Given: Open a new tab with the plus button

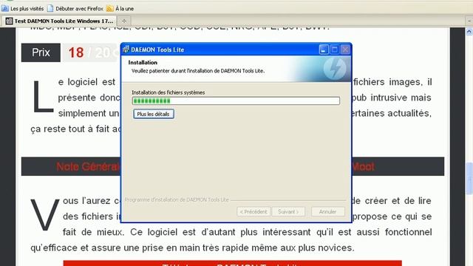Looking at the screenshot, I should point(124,21).
